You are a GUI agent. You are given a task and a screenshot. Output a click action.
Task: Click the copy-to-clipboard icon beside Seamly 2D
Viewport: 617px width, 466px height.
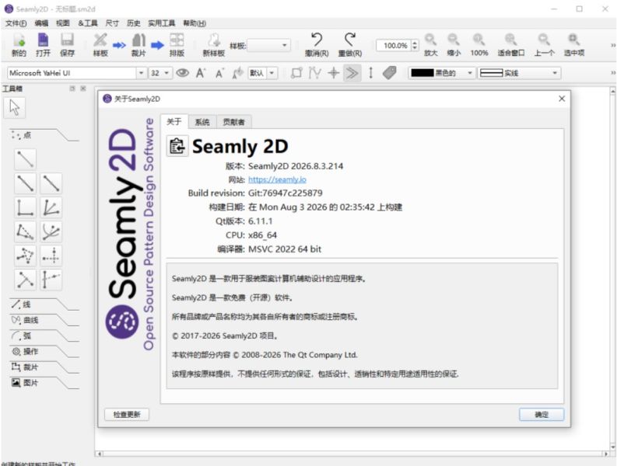177,146
